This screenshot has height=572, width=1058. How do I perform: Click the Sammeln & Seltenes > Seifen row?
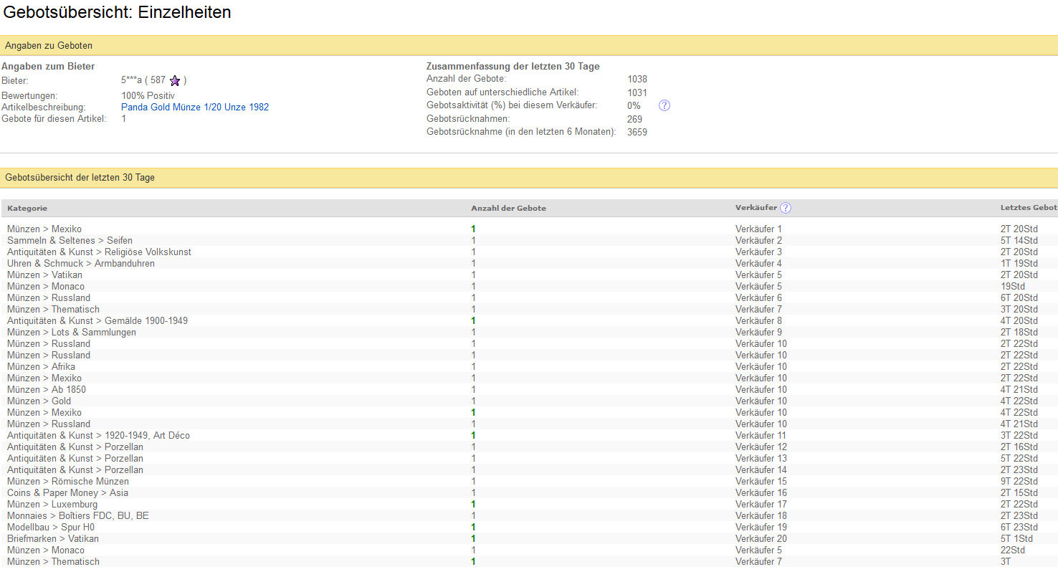pos(70,240)
